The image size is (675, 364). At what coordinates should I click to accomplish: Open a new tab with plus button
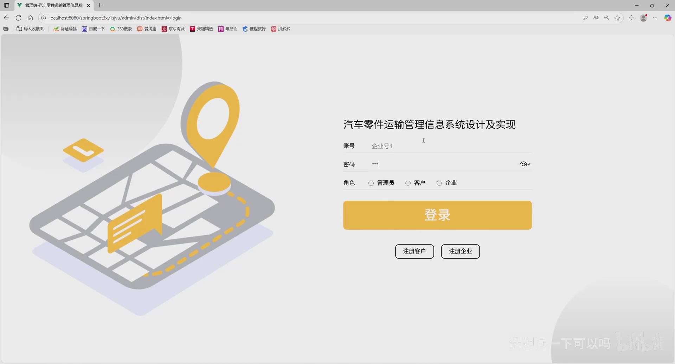pyautogui.click(x=99, y=5)
